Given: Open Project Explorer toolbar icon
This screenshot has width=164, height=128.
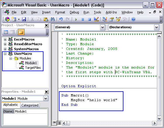Looking at the screenshot, I should [x=104, y=19].
